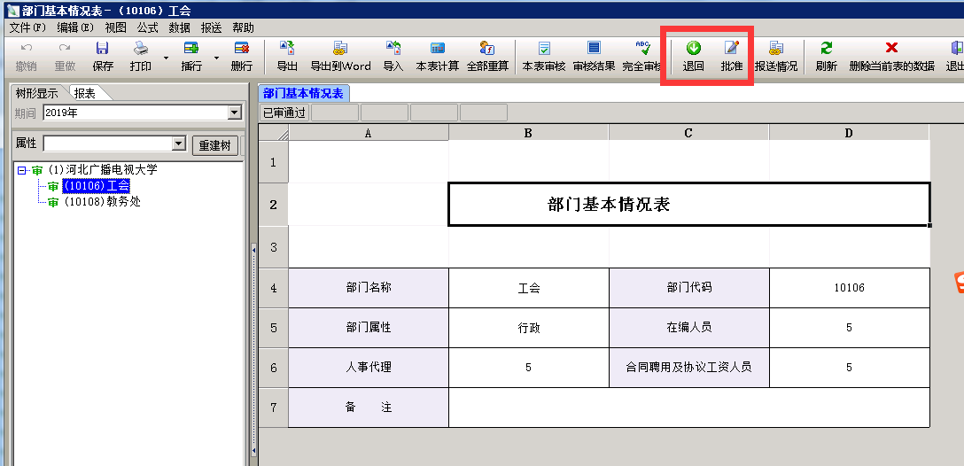This screenshot has height=466, width=964.
Task: Click the 重建树 button
Action: pyautogui.click(x=214, y=145)
